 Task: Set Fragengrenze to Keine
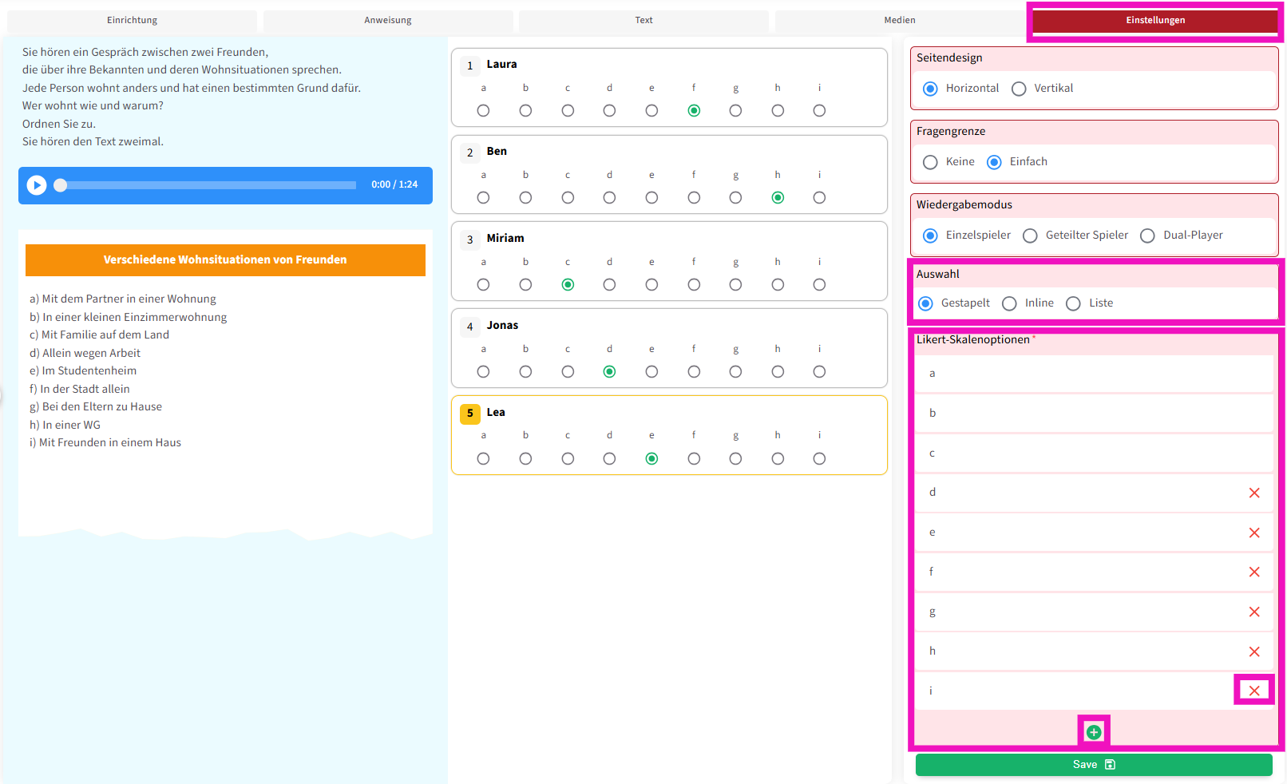click(x=930, y=162)
